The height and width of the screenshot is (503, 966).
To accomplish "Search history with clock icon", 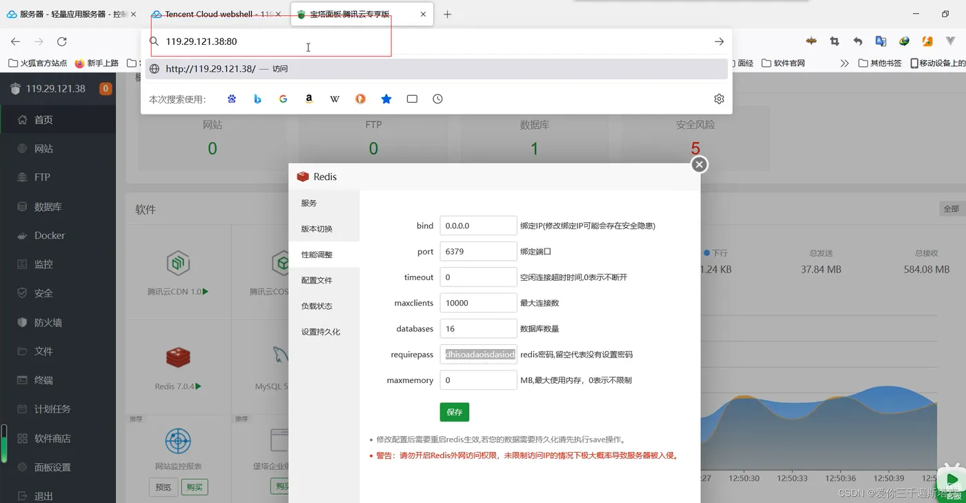I will pos(437,99).
